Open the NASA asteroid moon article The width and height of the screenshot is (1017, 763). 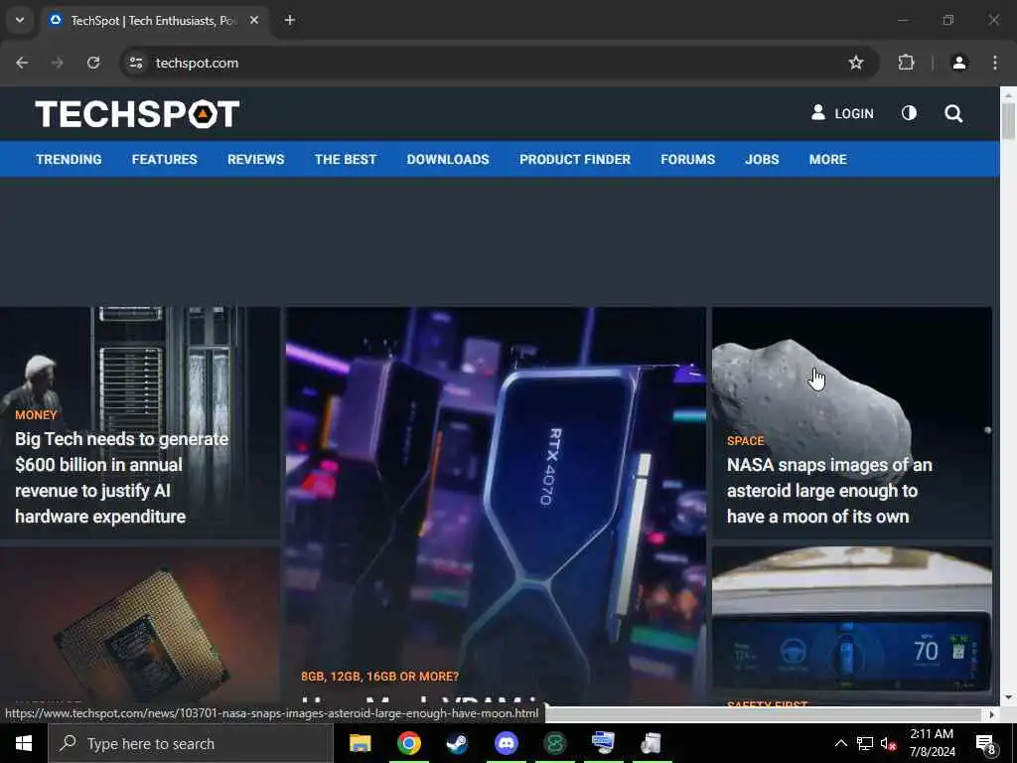pyautogui.click(x=829, y=491)
